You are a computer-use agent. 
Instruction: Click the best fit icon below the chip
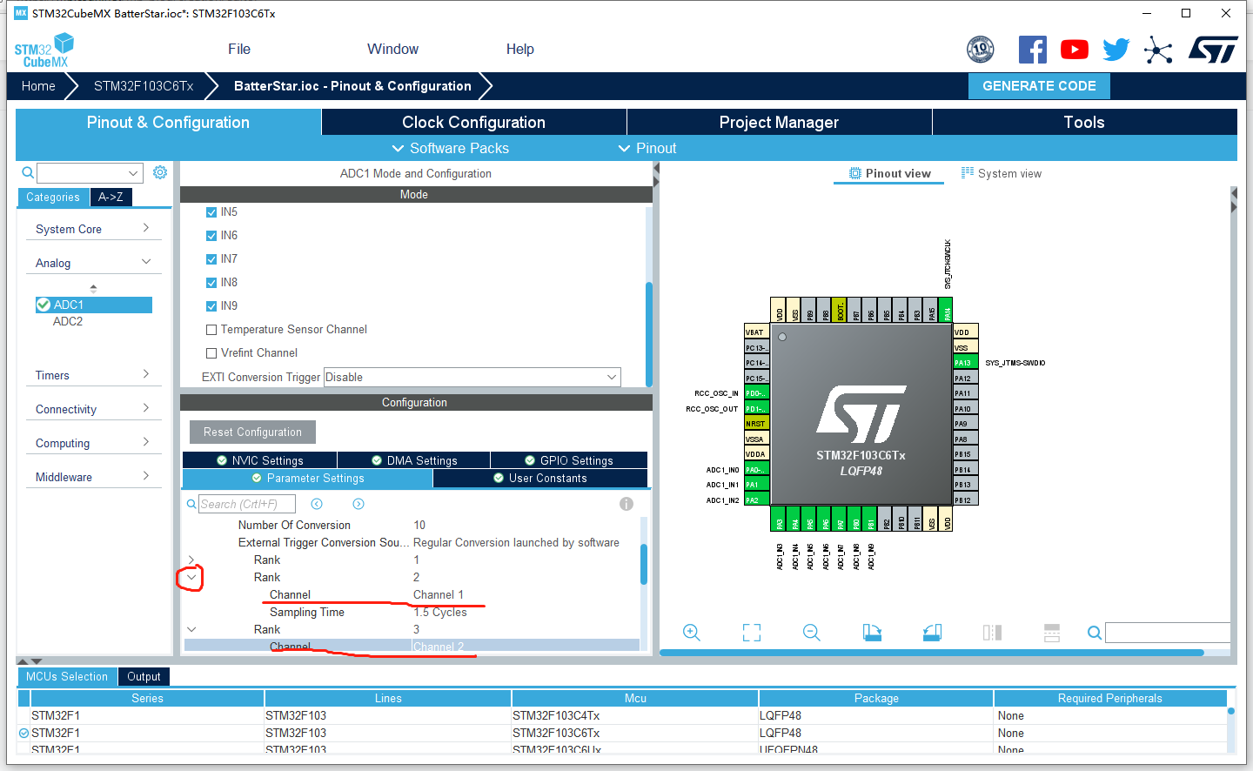[751, 632]
